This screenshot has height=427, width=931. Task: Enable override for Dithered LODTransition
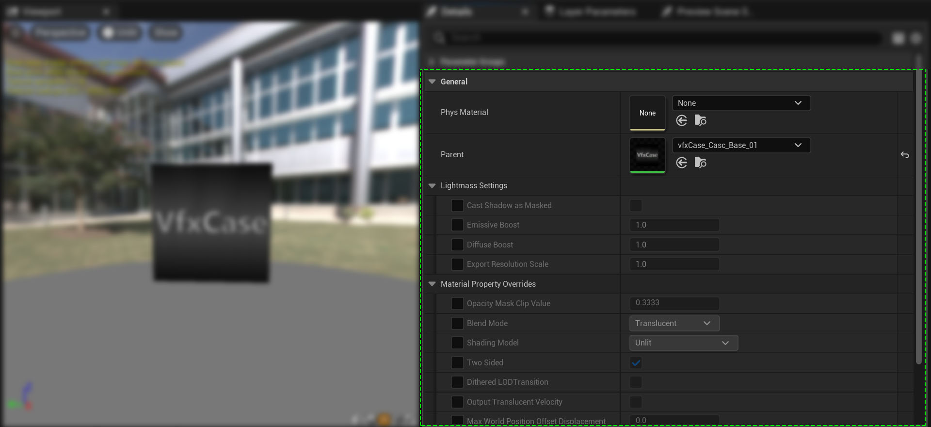[x=457, y=382]
